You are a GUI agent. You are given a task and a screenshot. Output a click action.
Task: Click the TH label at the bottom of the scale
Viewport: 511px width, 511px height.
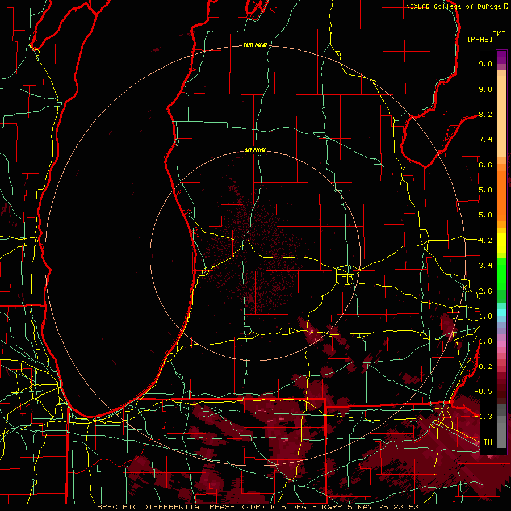(x=488, y=442)
